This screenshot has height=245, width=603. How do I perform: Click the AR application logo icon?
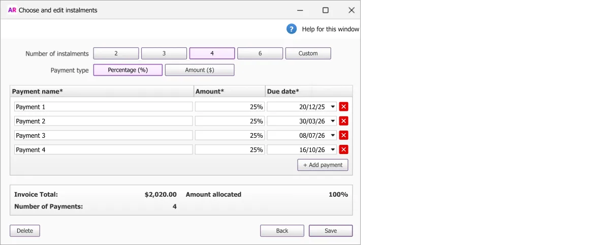pyautogui.click(x=12, y=10)
